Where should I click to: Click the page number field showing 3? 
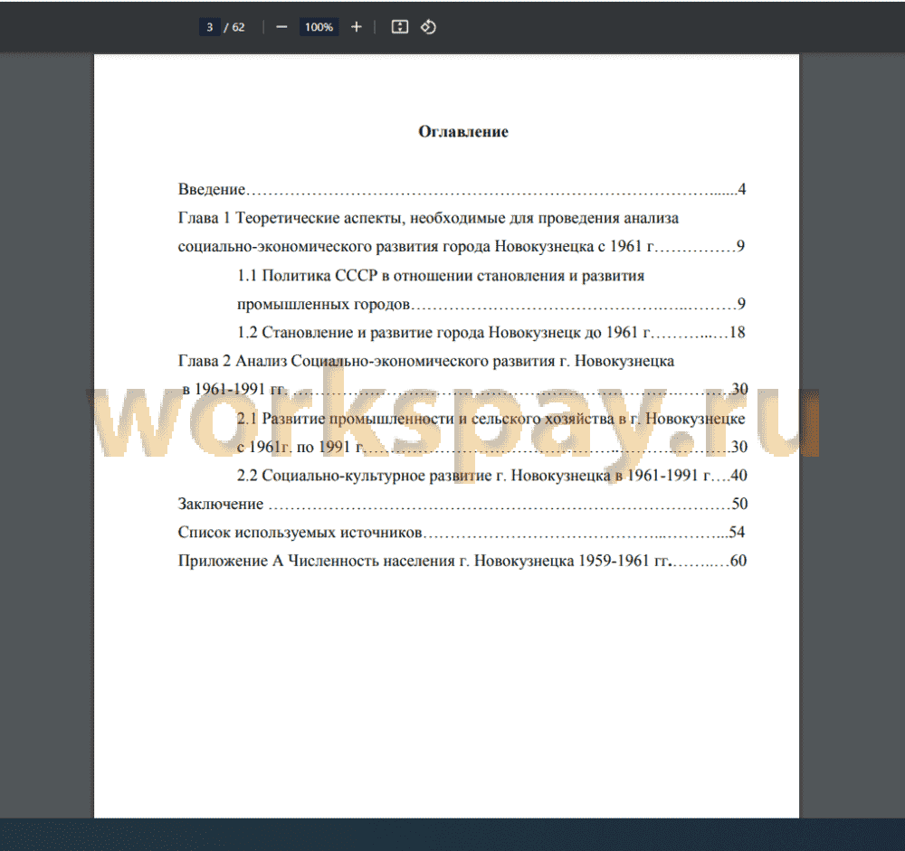(x=210, y=27)
